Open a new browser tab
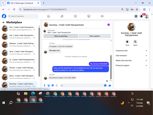Image resolution: width=153 pixels, height=115 pixels. (43, 3)
